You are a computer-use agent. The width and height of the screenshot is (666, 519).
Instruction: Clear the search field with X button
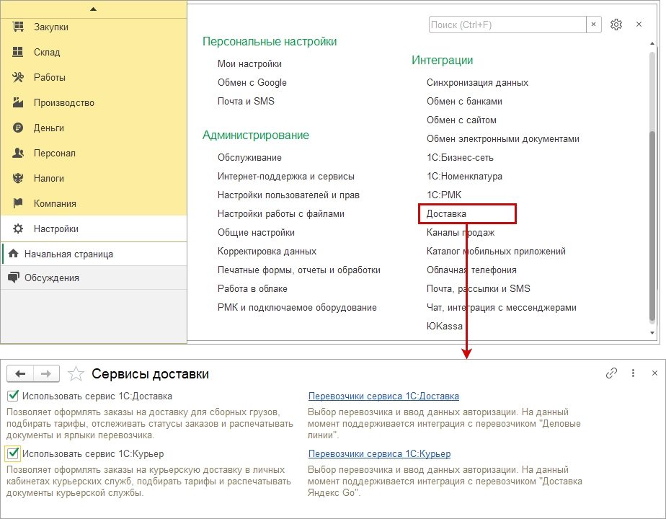[593, 25]
